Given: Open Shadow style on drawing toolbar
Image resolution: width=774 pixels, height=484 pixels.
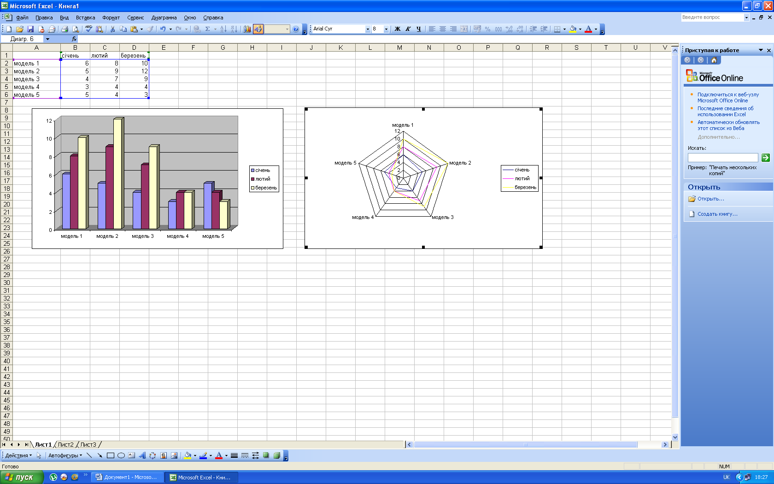Looking at the screenshot, I should tap(266, 455).
